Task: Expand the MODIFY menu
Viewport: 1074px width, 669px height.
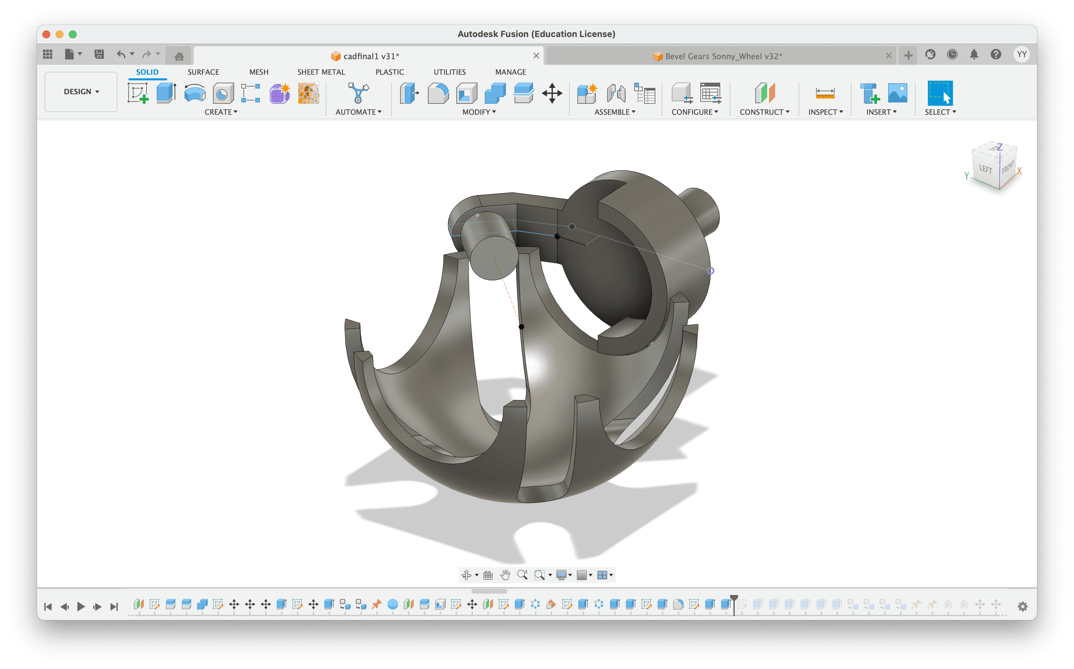Action: 479,112
